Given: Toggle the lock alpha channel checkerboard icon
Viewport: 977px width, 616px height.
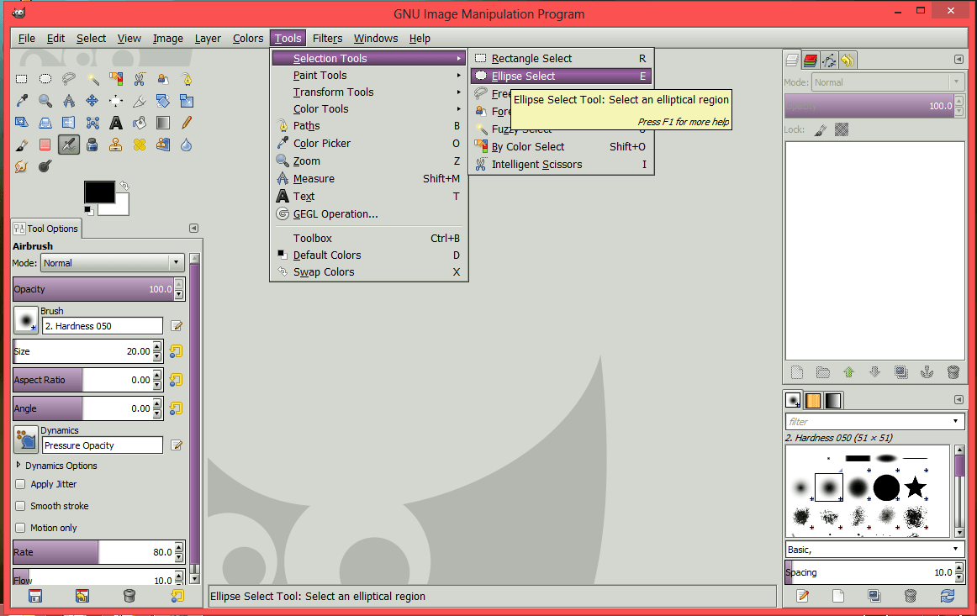Looking at the screenshot, I should (x=842, y=129).
